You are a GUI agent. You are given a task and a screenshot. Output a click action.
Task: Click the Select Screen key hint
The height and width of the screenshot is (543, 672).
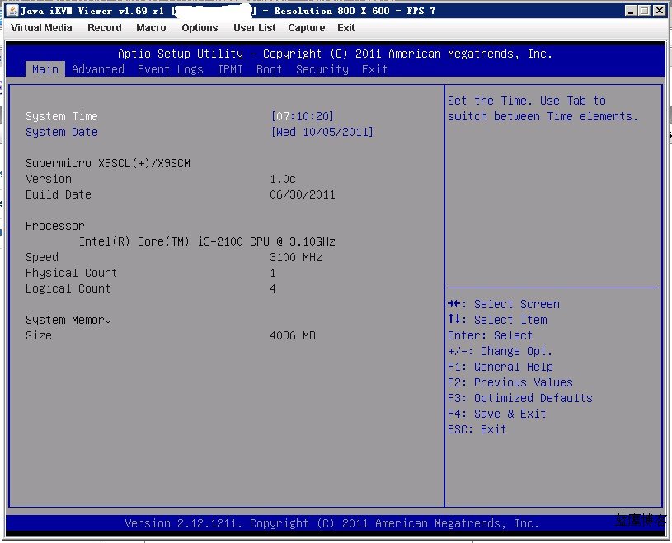(504, 304)
